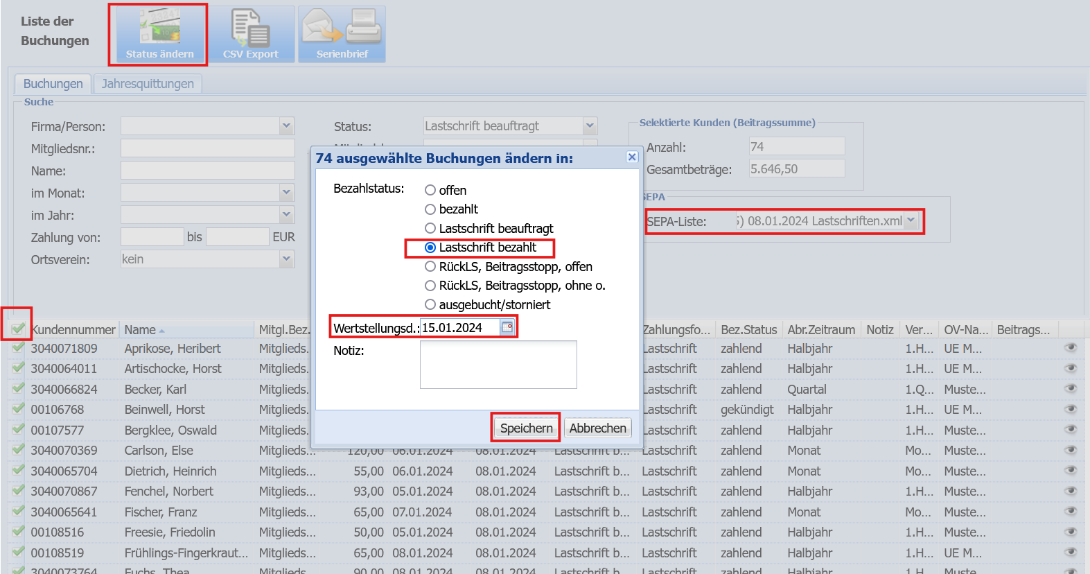Screen dimensions: 1090x574
Task: Click the Anzahl value field
Action: pyautogui.click(x=797, y=146)
